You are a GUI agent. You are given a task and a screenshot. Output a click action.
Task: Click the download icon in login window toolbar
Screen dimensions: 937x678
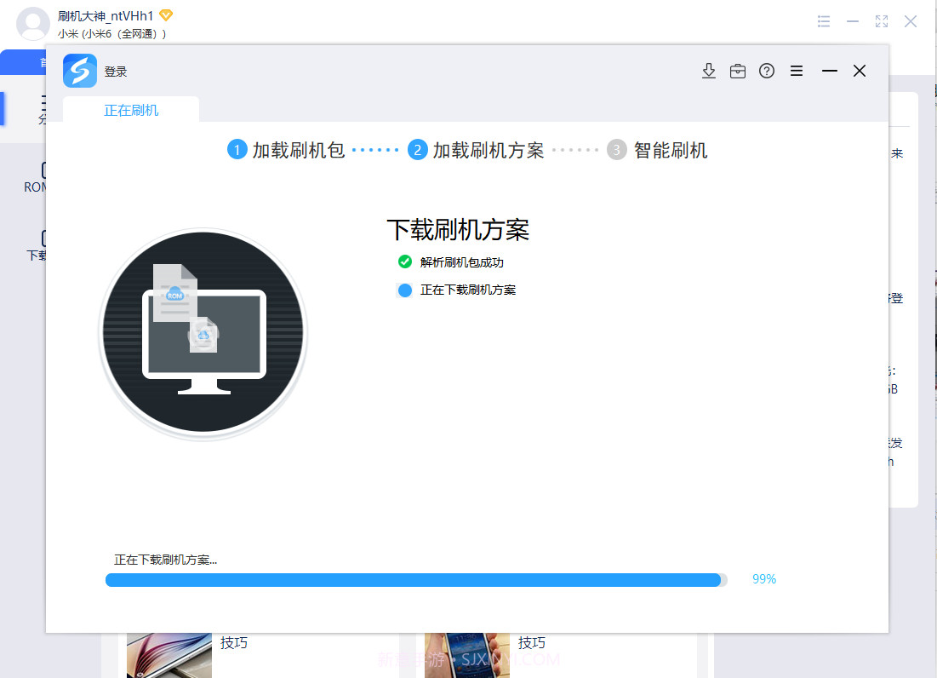[x=709, y=71]
